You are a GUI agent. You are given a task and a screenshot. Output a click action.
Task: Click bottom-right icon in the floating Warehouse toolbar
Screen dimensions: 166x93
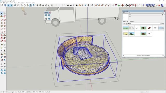(x=49, y=19)
